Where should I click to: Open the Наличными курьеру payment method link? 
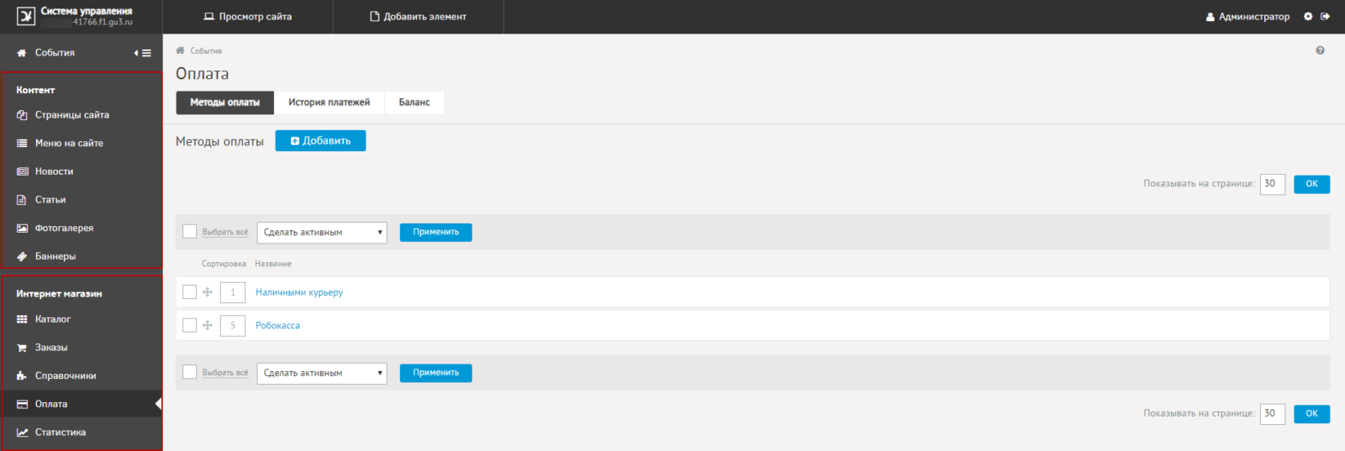[299, 292]
